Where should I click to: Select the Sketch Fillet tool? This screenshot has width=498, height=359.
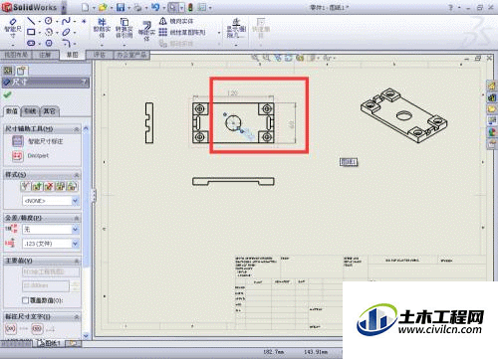(66, 43)
